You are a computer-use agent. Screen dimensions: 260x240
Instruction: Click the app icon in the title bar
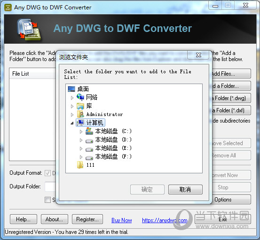[x=8, y=8]
